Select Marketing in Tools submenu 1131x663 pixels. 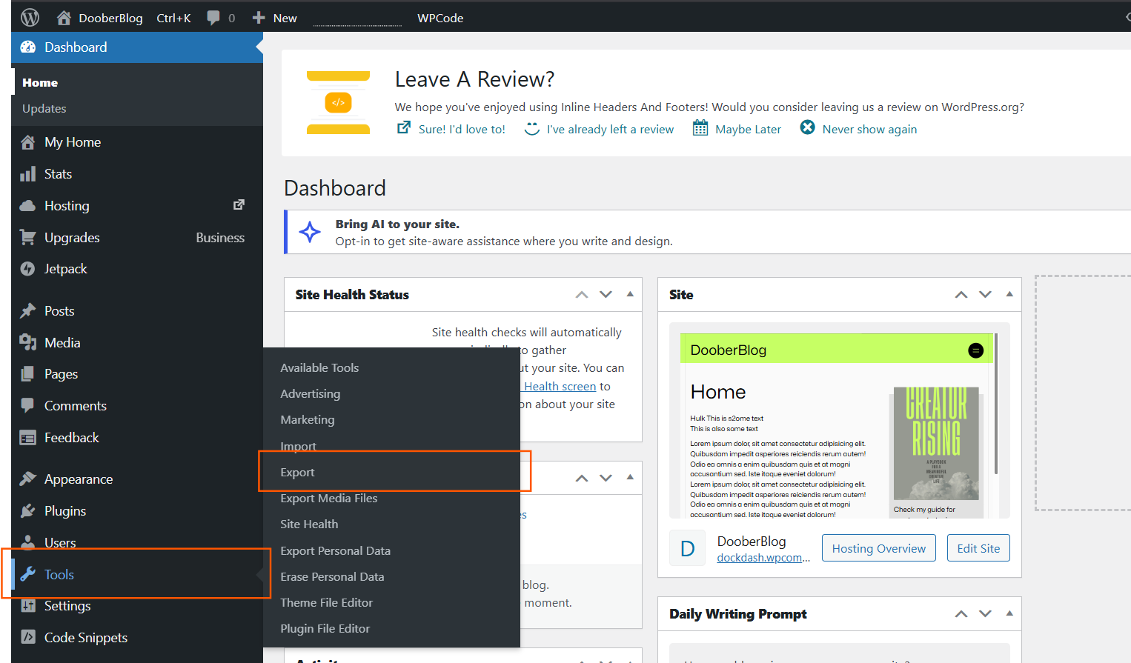pos(308,420)
